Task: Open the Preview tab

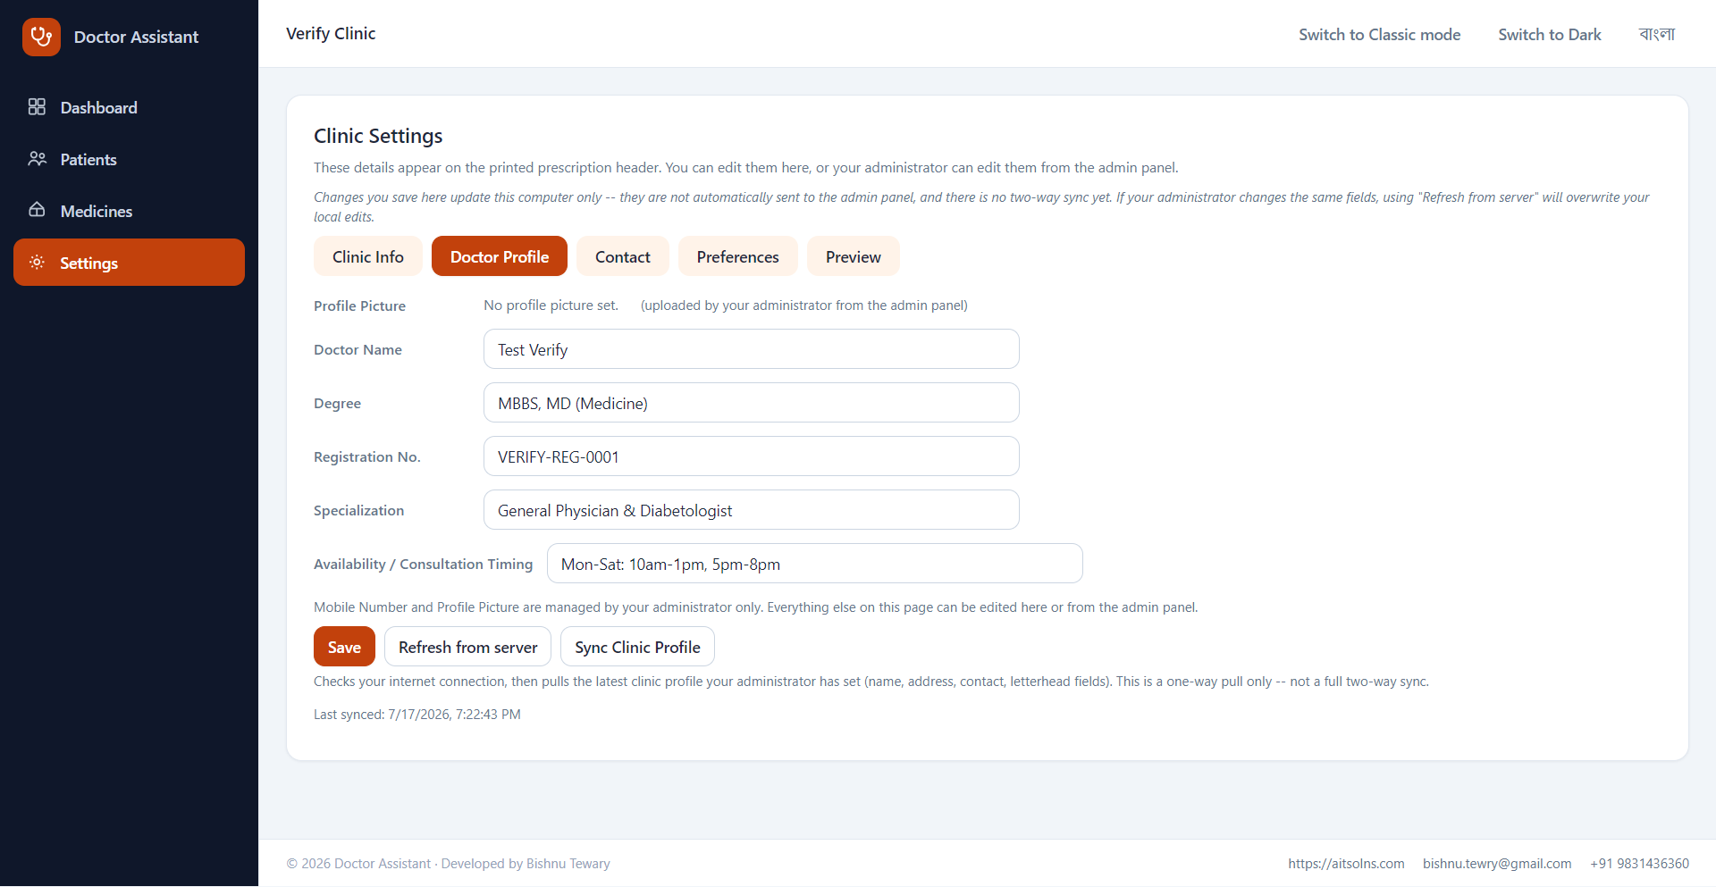Action: click(854, 256)
